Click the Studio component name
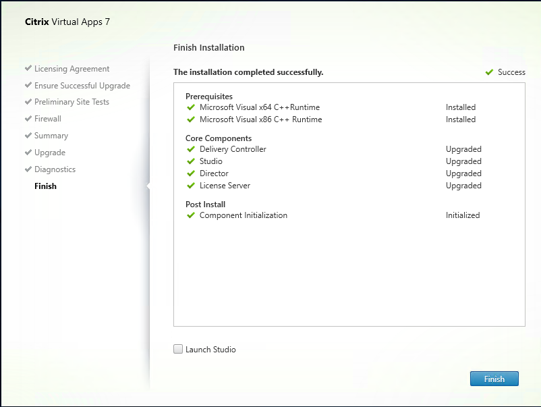Image resolution: width=541 pixels, height=407 pixels. point(211,161)
